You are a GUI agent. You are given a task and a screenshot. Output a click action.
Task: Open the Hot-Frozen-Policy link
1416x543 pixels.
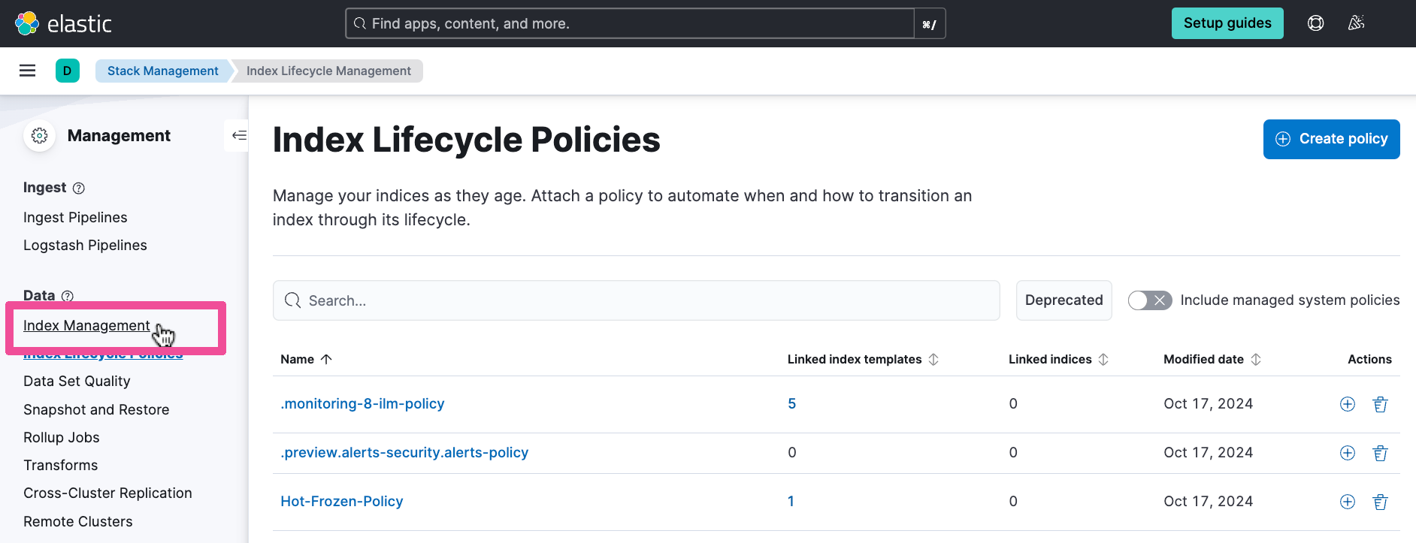342,501
